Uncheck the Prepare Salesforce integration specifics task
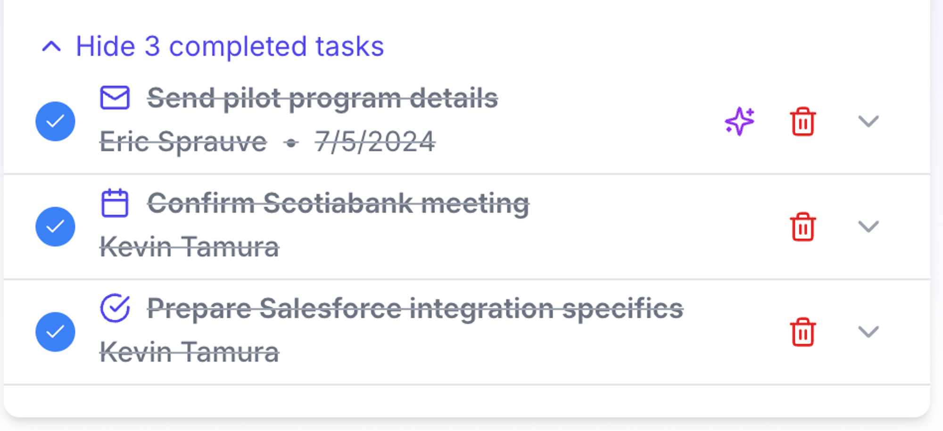The height and width of the screenshot is (431, 943). [x=55, y=332]
